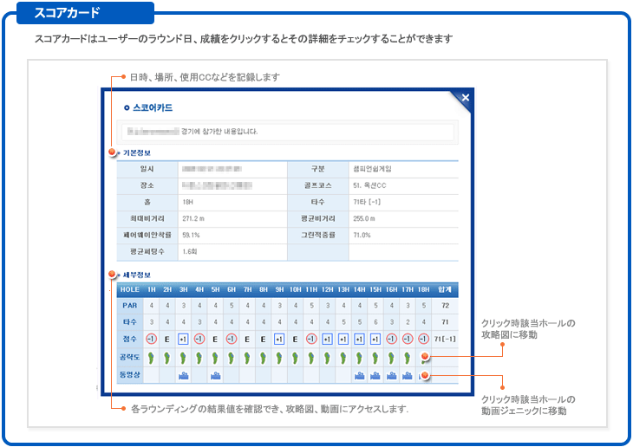This screenshot has width=633, height=447.
Task: Open the course guide icon for hole 9H
Action: coord(279,357)
